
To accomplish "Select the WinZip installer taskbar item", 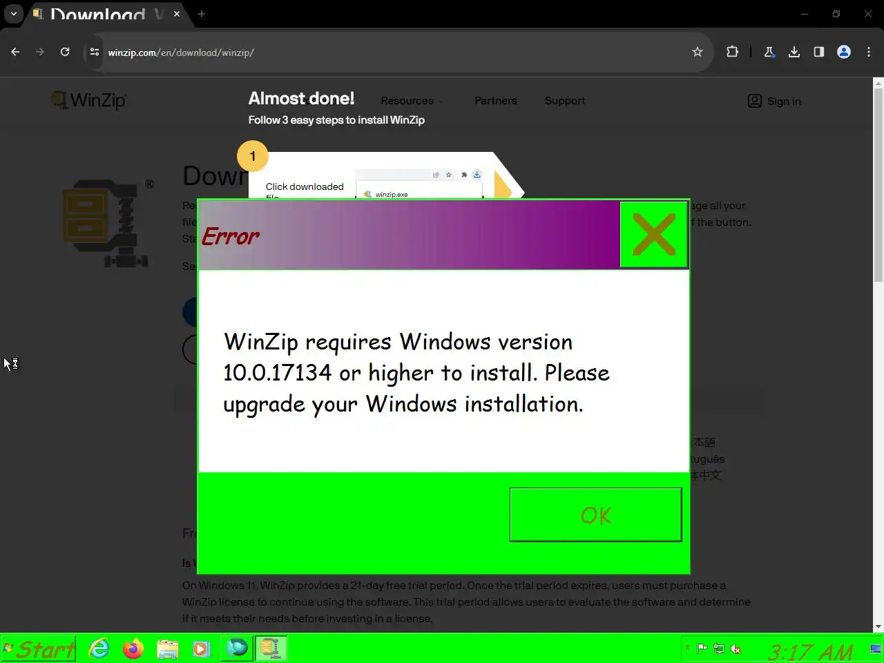I will tap(271, 648).
